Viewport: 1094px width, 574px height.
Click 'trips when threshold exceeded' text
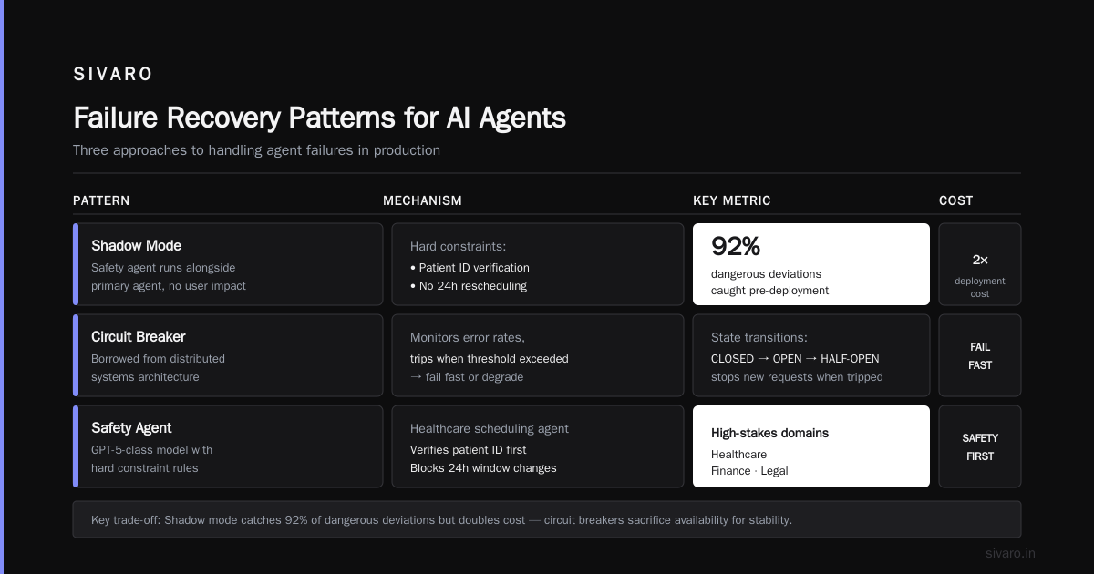tap(490, 359)
